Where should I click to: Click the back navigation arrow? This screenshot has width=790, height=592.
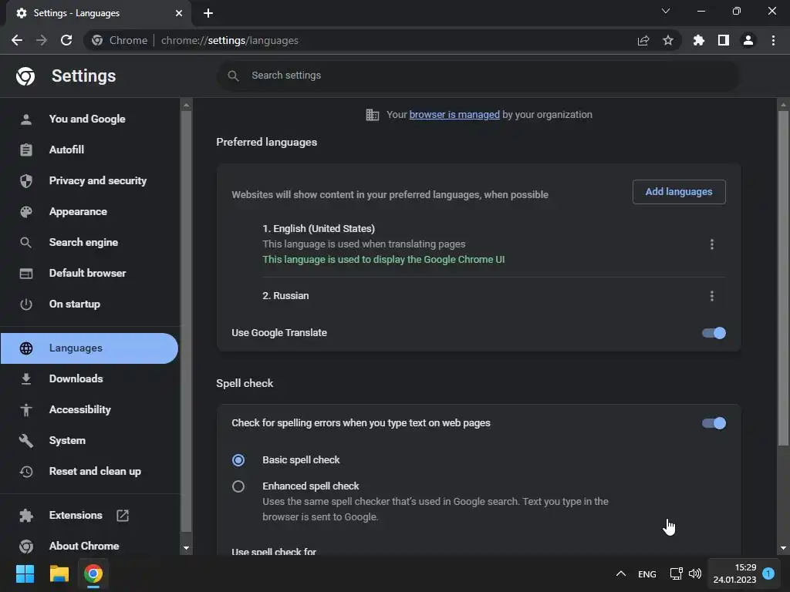tap(17, 40)
